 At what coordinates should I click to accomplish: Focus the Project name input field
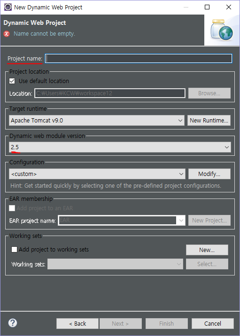pos(139,59)
